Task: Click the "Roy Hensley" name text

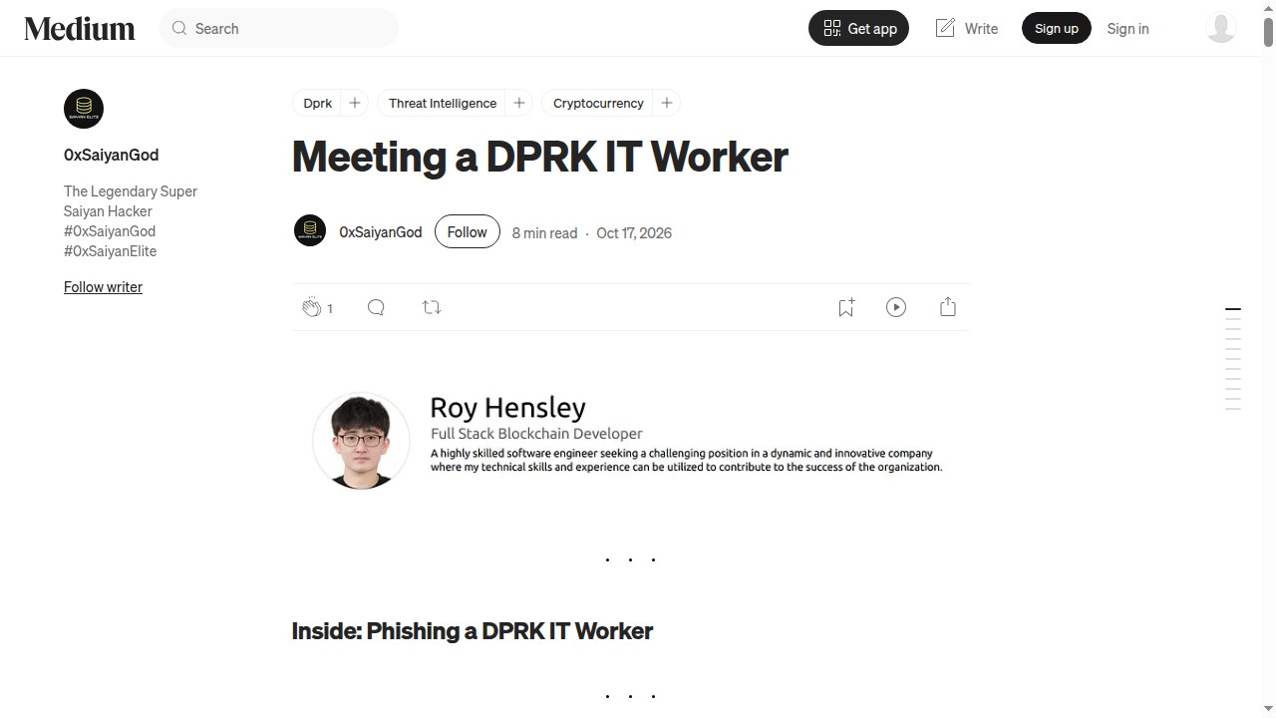Action: pyautogui.click(x=507, y=408)
